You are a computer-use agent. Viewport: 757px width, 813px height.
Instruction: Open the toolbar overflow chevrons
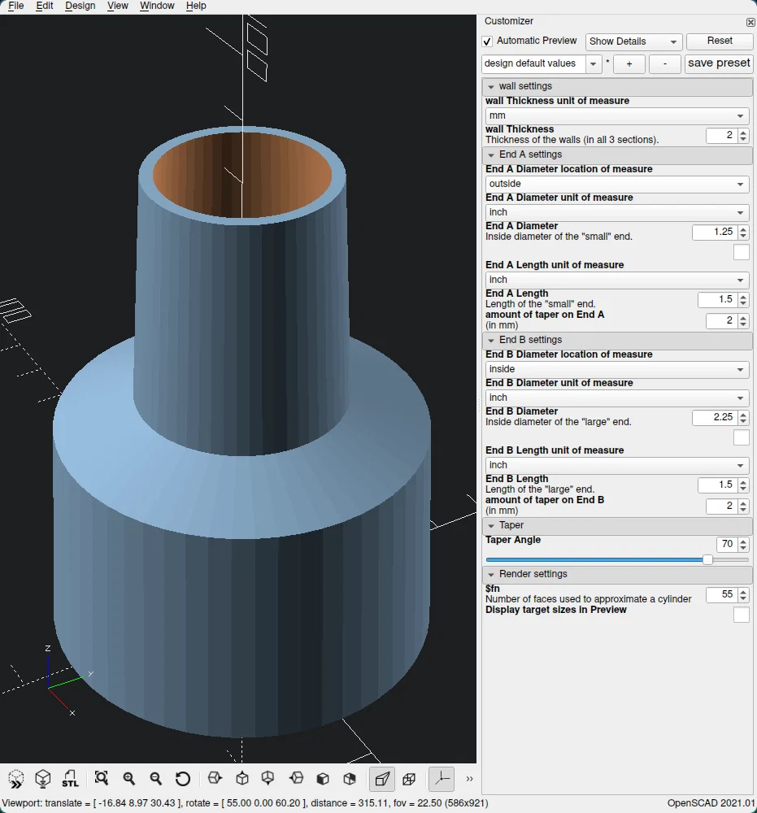coord(469,779)
